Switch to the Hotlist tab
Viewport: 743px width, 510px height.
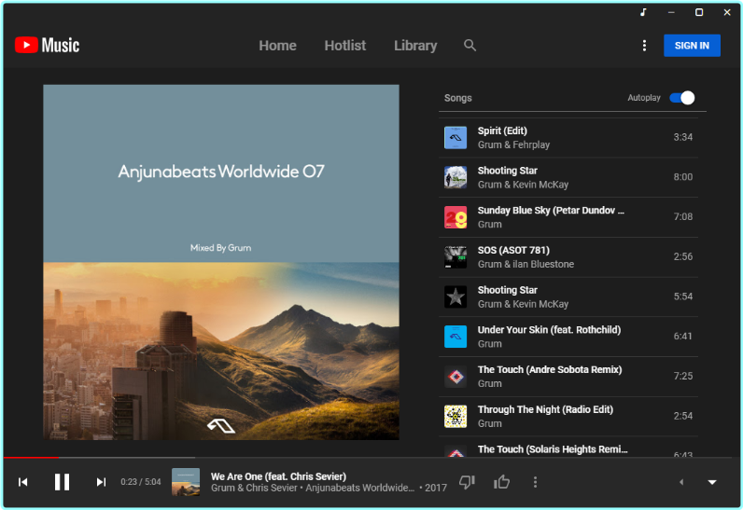click(x=345, y=46)
